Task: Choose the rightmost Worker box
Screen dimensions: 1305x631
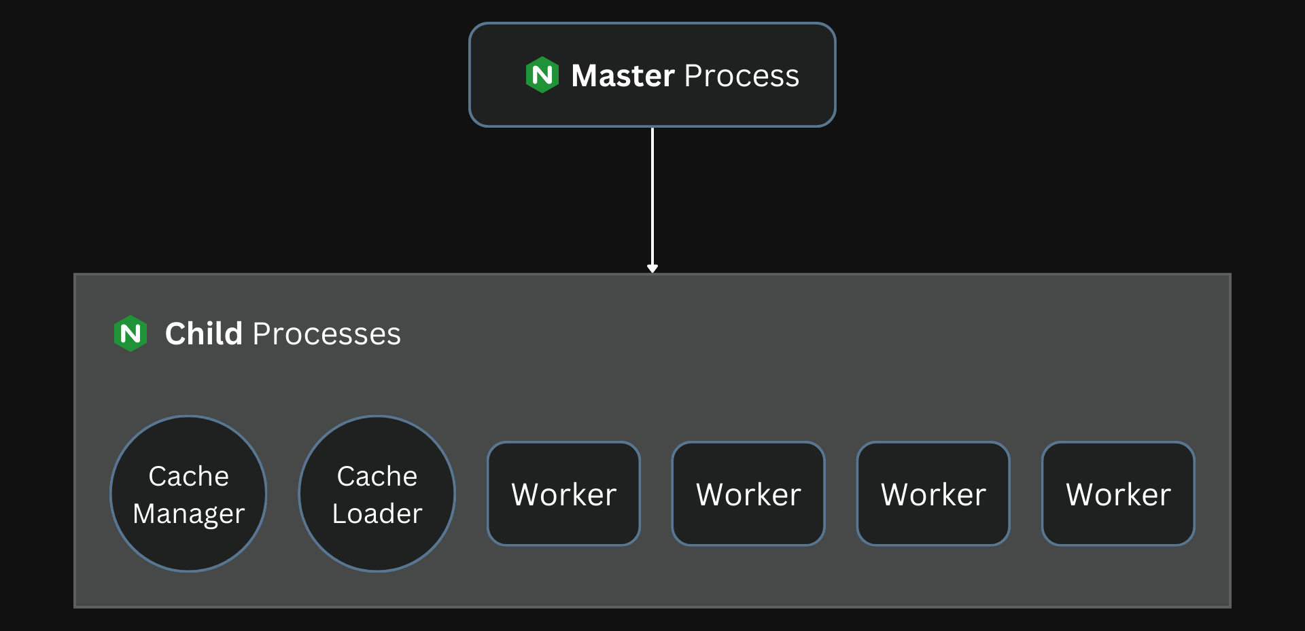Action: [x=1118, y=494]
